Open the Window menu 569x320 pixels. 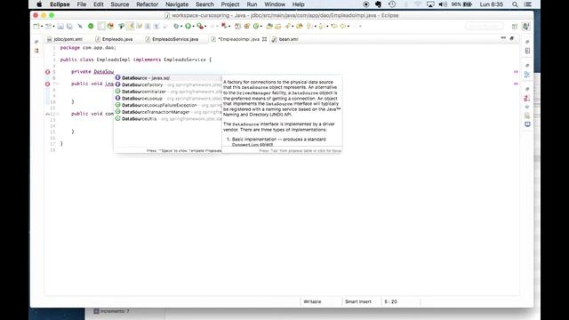(275, 4)
